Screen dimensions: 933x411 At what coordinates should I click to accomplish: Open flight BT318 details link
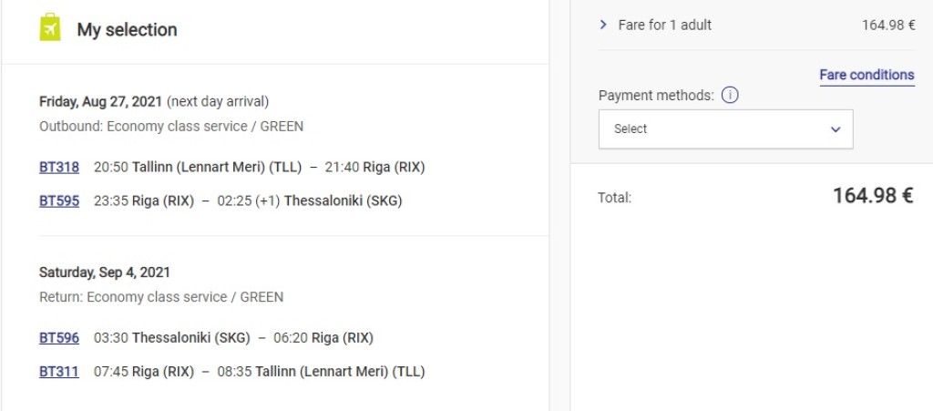coord(59,168)
